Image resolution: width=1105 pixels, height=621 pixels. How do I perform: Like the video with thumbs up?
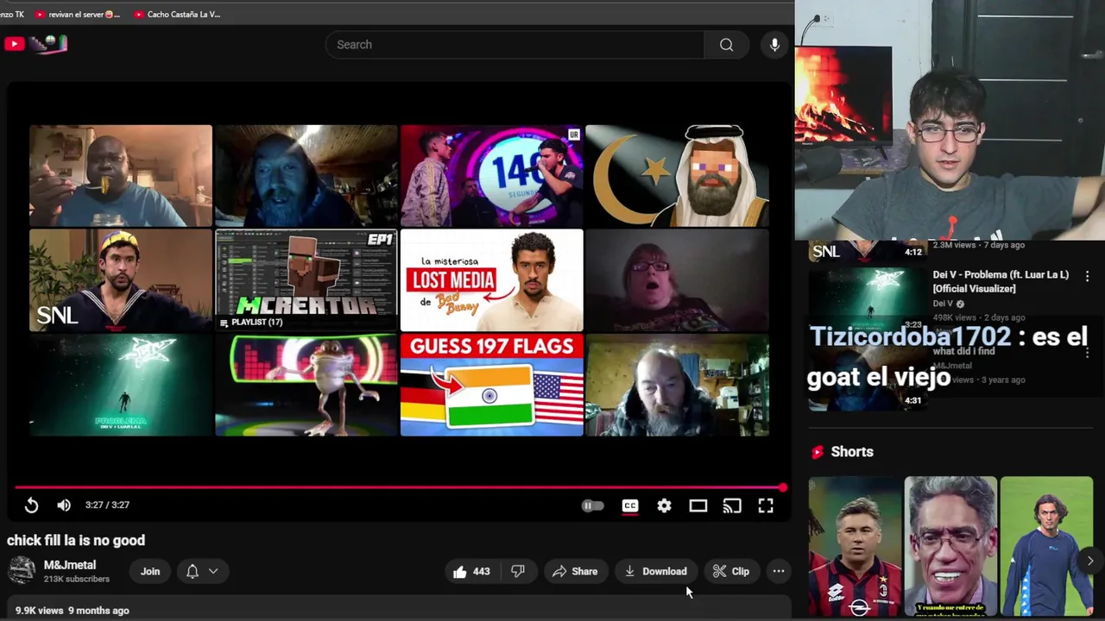click(471, 571)
